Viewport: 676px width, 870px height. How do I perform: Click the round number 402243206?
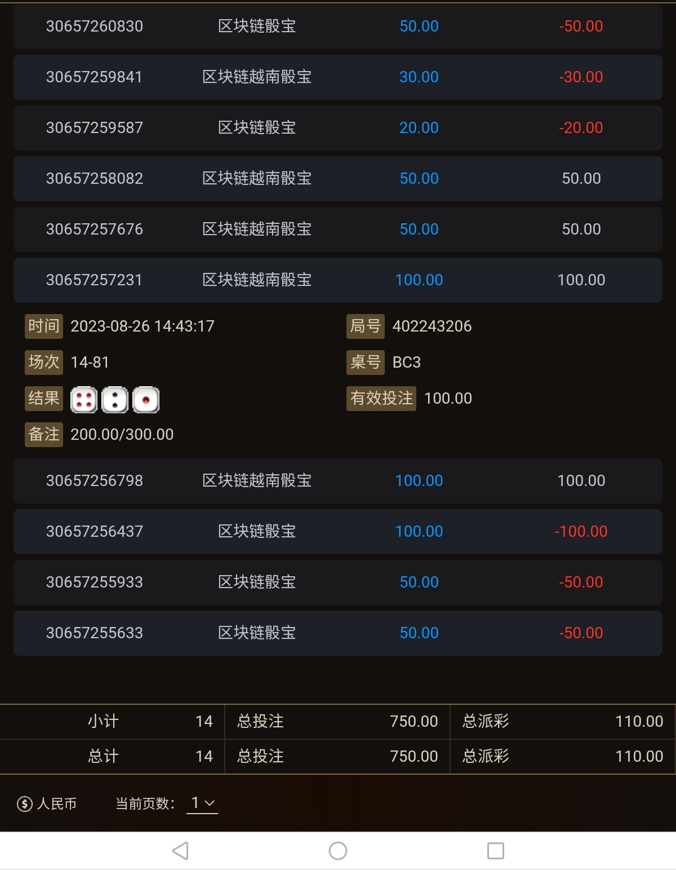(432, 326)
